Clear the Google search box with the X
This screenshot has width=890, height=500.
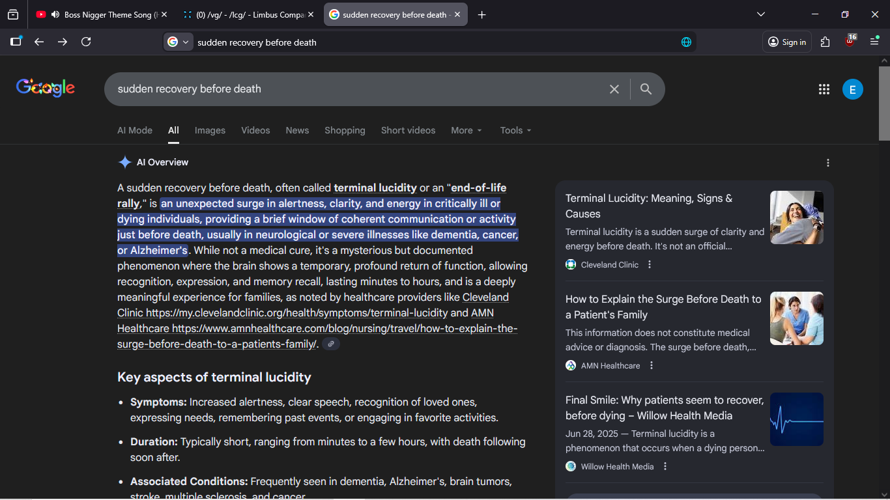[614, 89]
